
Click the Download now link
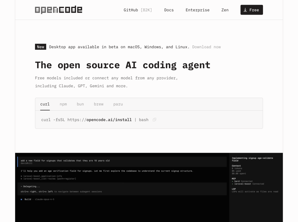pyautogui.click(x=206, y=47)
